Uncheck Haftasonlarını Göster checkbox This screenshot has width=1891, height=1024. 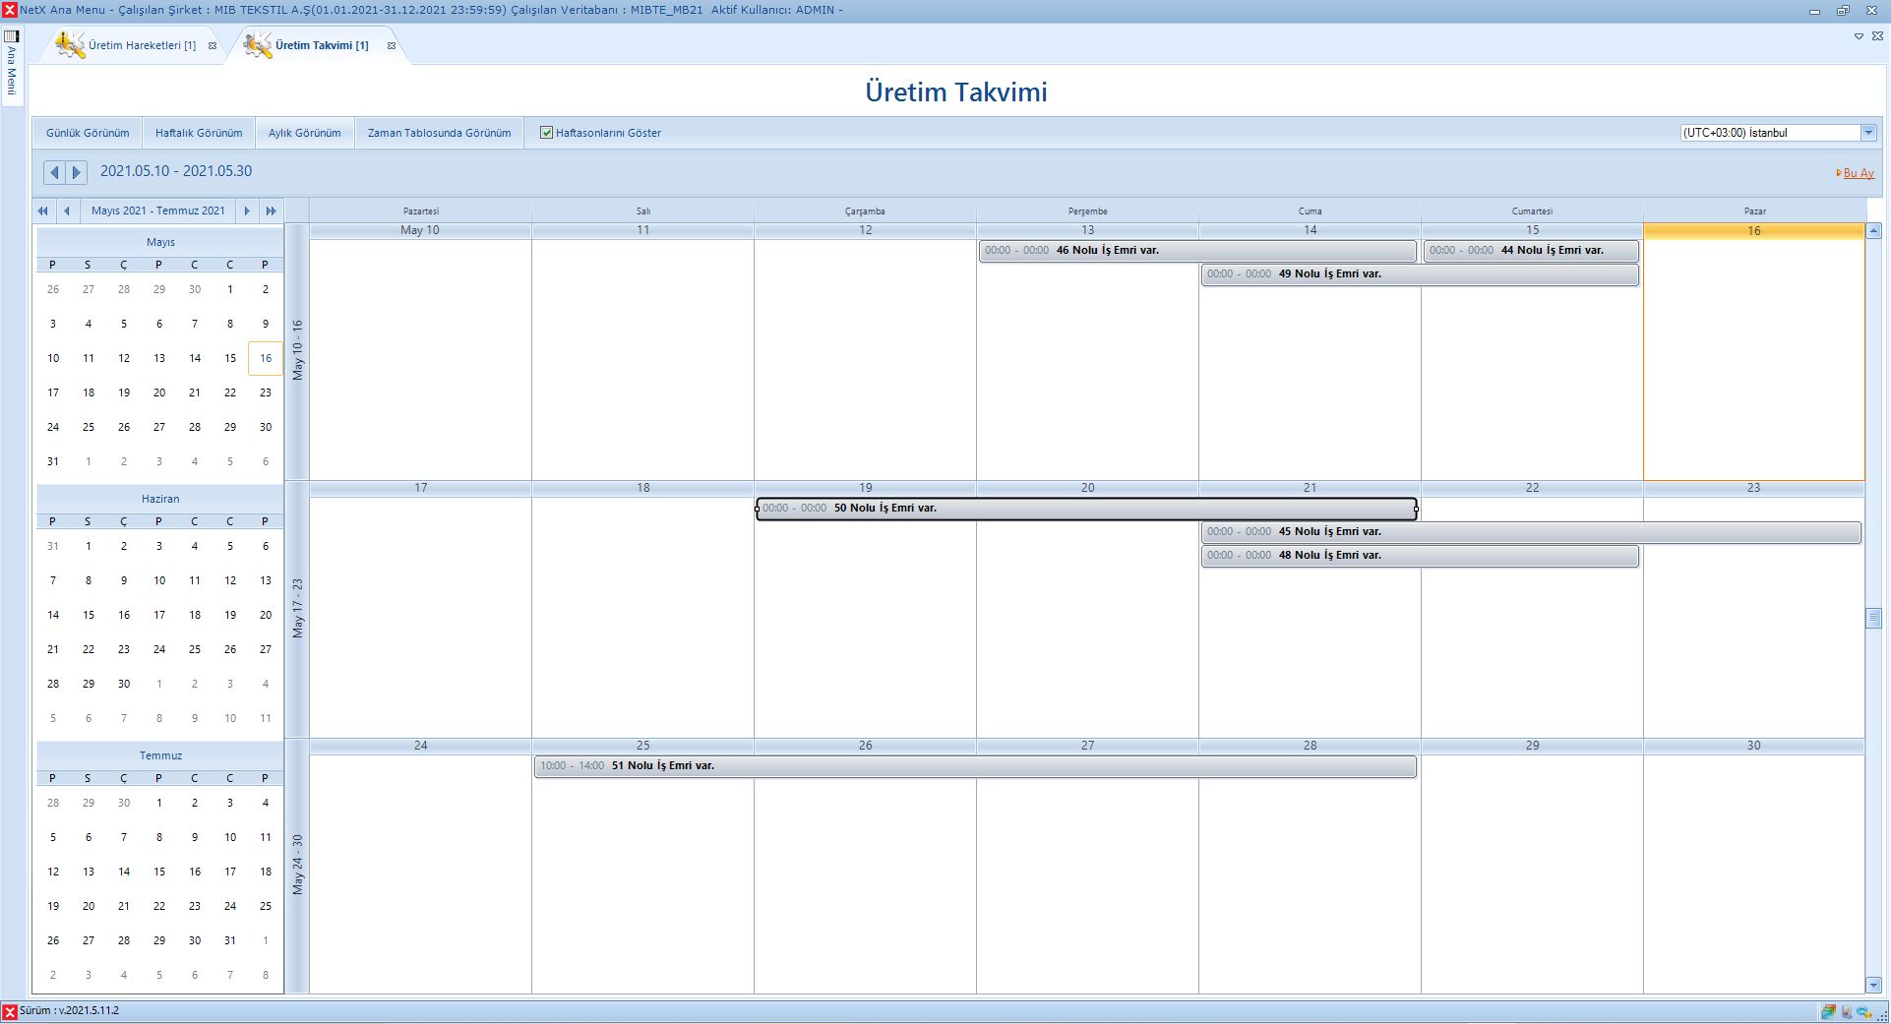547,133
